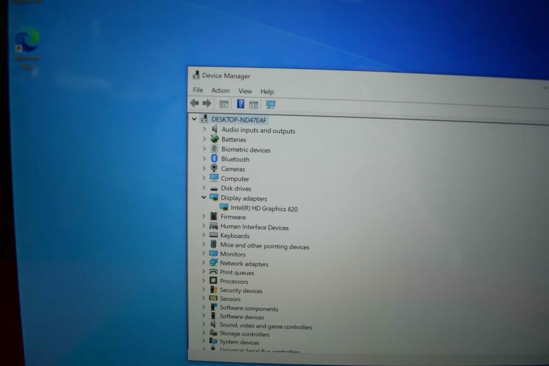
Task: Click the blue Help toolbar icon
Action: (x=240, y=104)
